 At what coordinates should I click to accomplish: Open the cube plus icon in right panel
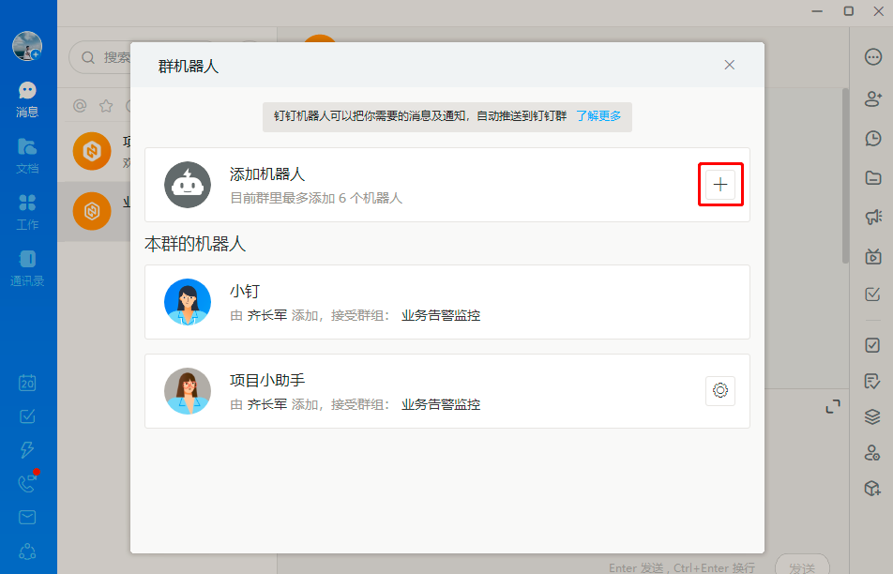[872, 489]
